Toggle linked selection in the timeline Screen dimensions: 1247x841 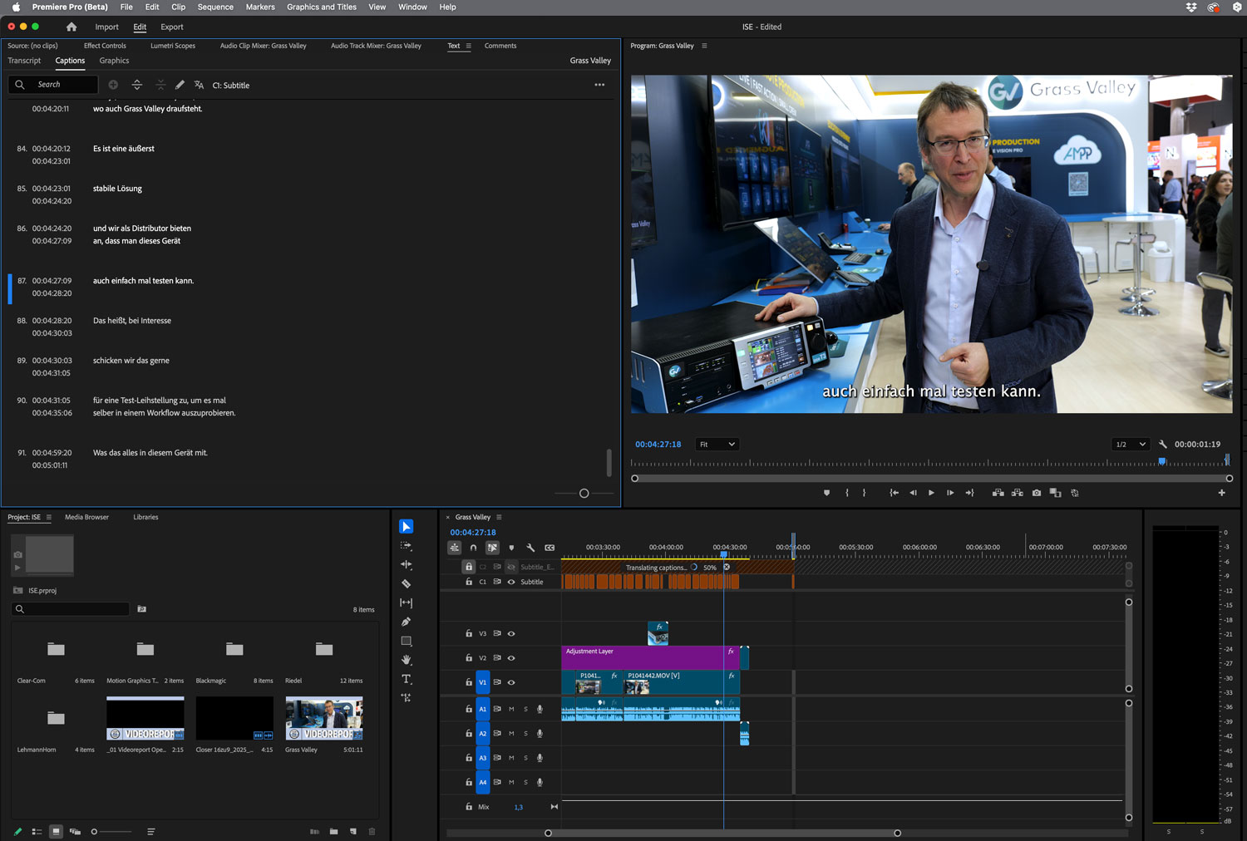click(x=492, y=548)
